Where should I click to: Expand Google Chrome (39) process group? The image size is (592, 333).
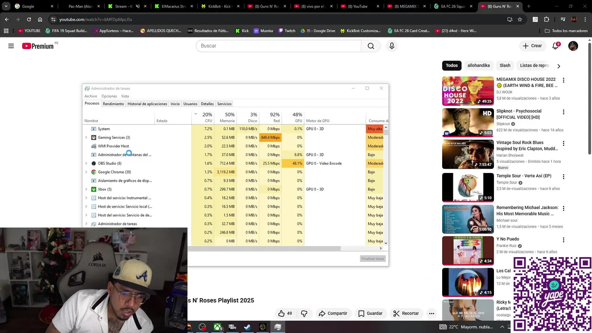tap(86, 172)
